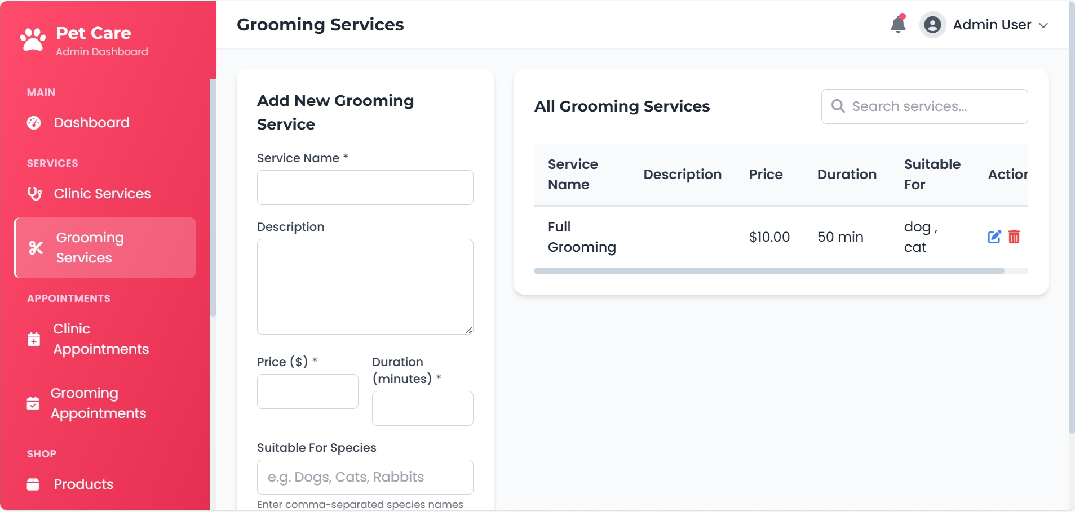1075x512 pixels.
Task: Click the Duration (minutes) input field
Action: click(422, 408)
